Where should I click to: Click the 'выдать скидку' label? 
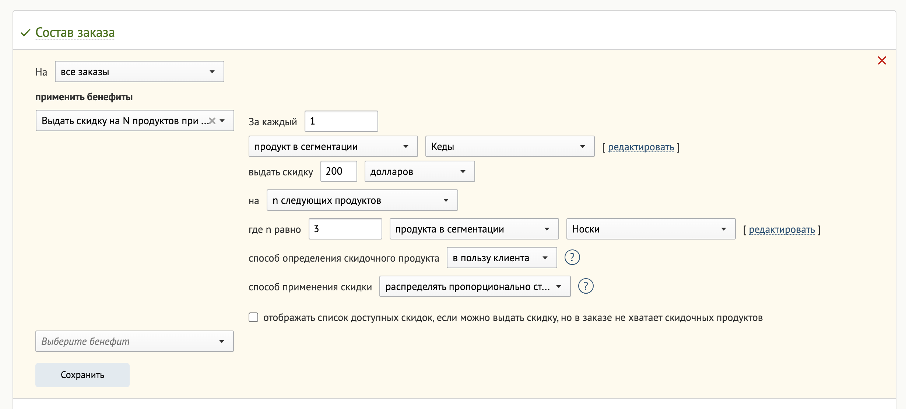point(281,172)
